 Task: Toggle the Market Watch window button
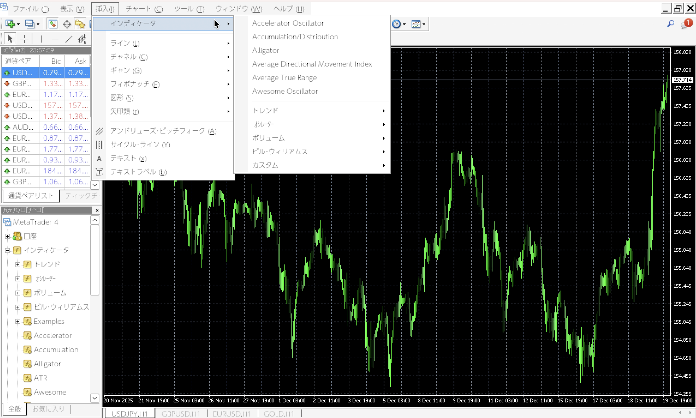53,24
